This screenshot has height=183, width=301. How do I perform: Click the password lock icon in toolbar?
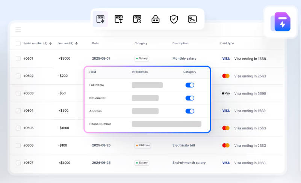point(156,19)
